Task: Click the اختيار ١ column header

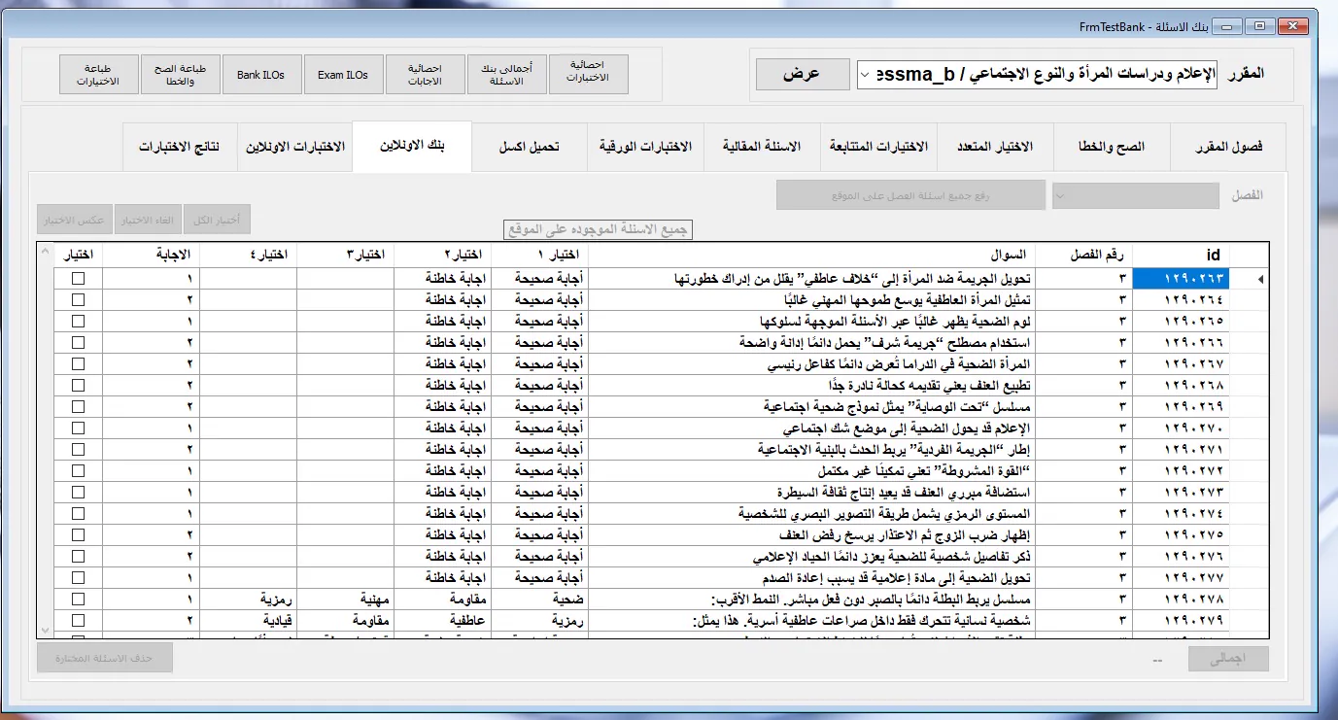Action: [x=540, y=255]
